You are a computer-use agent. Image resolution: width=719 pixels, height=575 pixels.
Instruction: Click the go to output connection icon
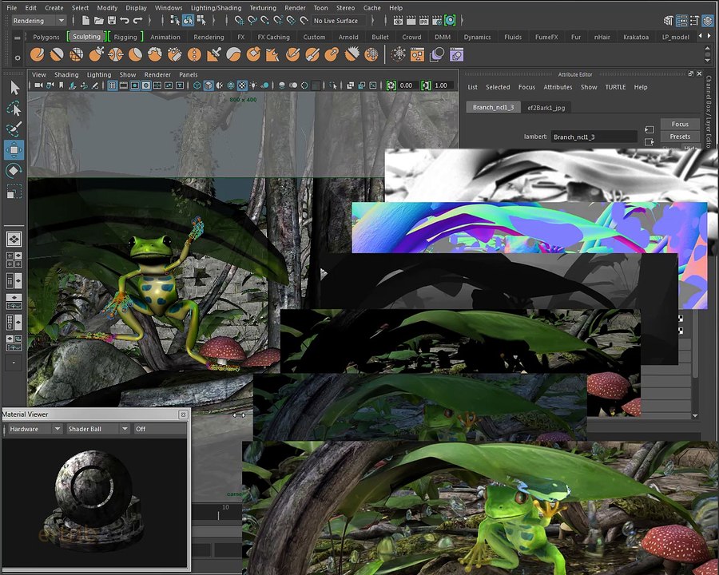tap(649, 141)
